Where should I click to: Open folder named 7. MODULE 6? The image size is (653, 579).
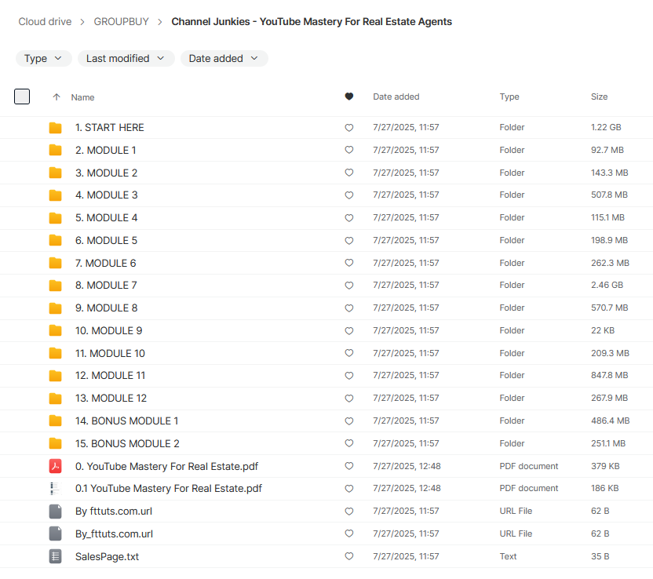(105, 264)
